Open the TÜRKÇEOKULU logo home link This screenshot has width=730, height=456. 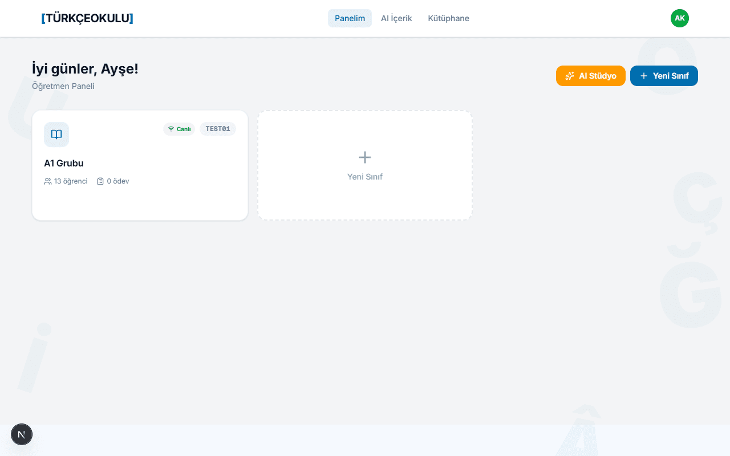click(87, 18)
